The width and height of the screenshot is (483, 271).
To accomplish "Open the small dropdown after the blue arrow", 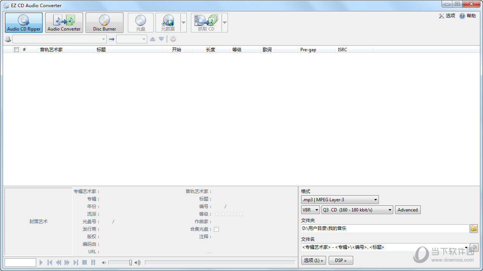I will pos(131,39).
